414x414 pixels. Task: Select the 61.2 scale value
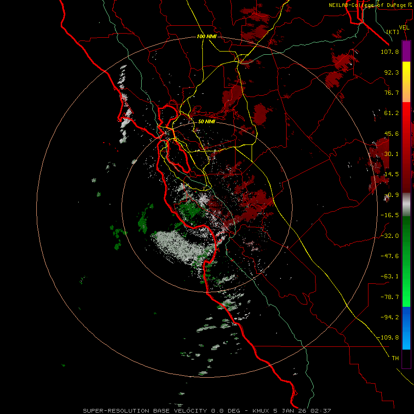[391, 113]
